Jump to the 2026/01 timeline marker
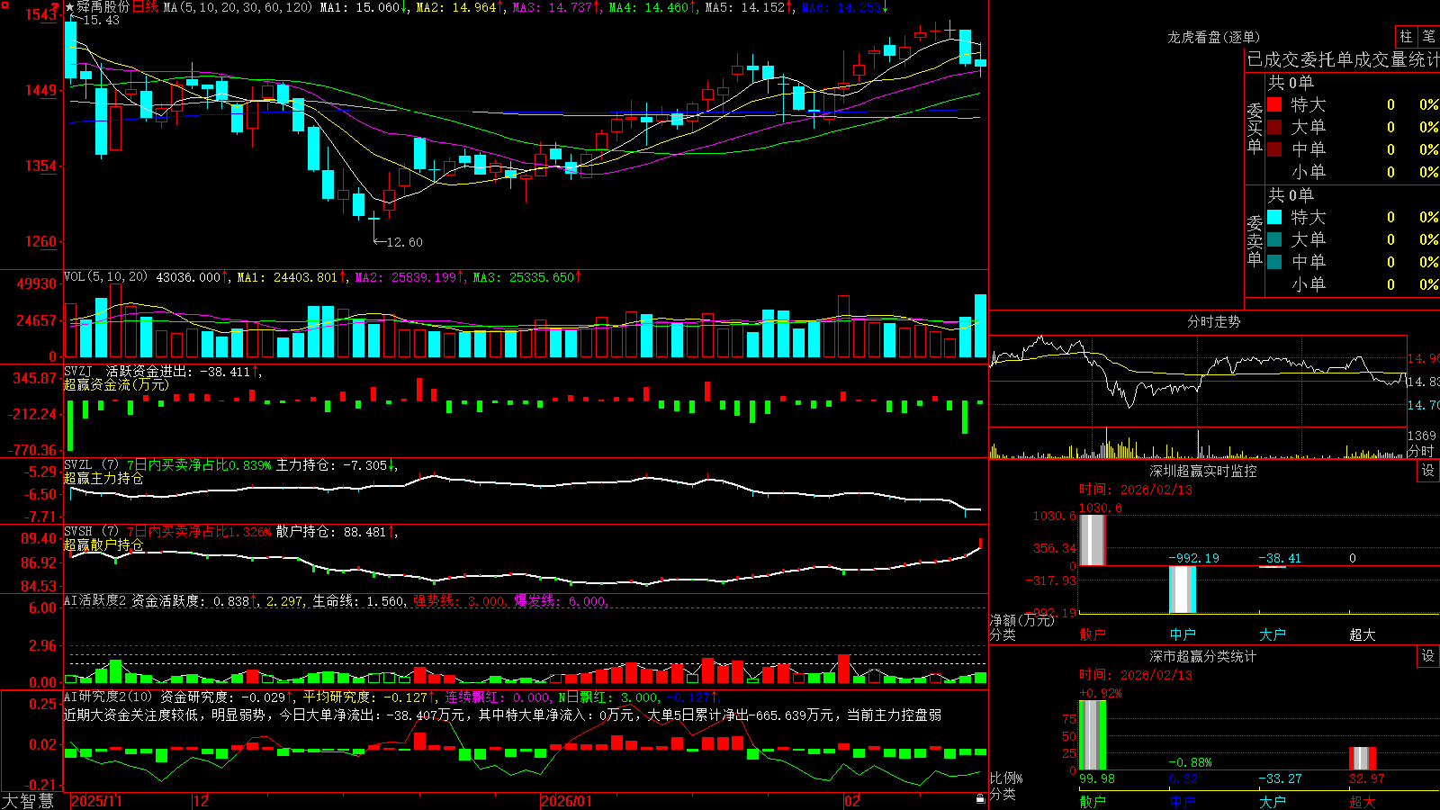1440x810 pixels. click(x=567, y=801)
